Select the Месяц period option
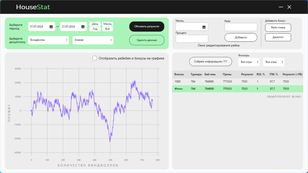308x173 pixels. coord(107,24)
